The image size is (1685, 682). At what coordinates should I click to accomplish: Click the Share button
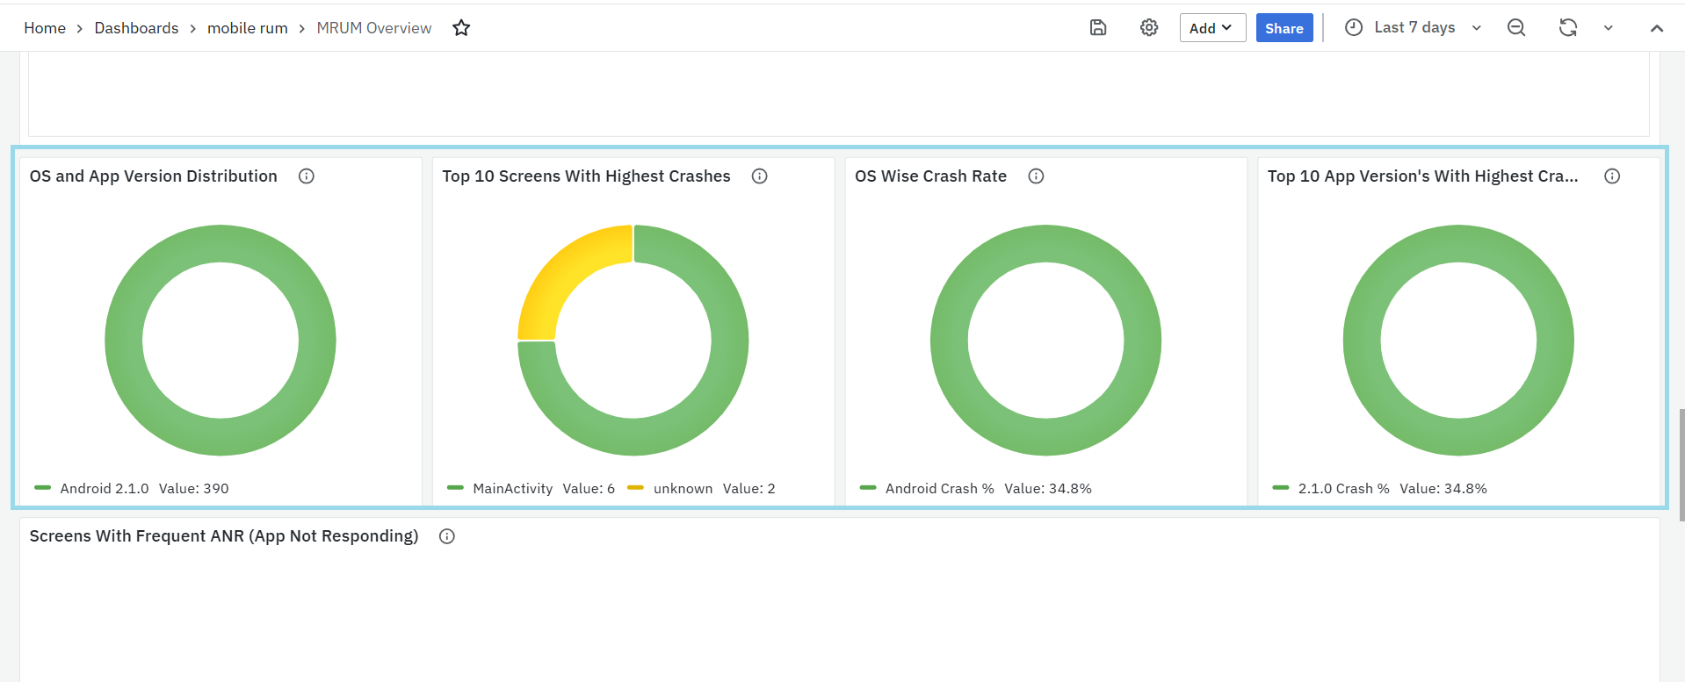click(1284, 28)
